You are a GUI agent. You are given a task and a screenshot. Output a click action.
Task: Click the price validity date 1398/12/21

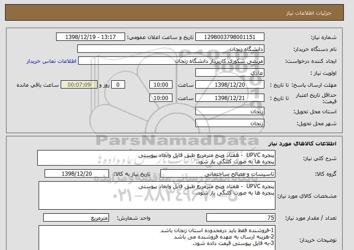click(x=229, y=98)
